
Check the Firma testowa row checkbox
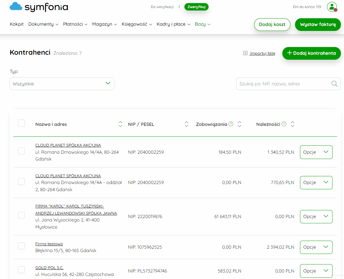(x=21, y=246)
